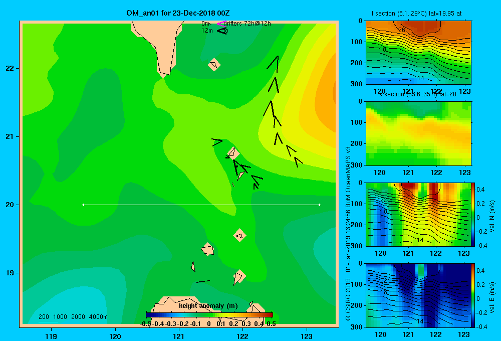The image size is (501, 341).
Task: Open the northward velocity section plot
Action: [418, 214]
